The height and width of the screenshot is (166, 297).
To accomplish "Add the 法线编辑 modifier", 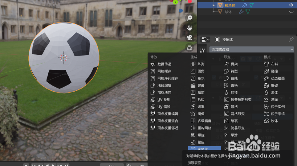I will pyautogui.click(x=161, y=85).
